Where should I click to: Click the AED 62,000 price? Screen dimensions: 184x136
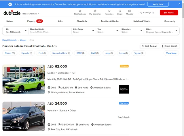tap(57, 67)
